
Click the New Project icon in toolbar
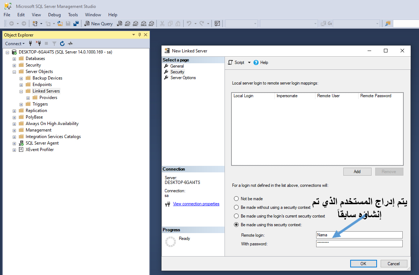tap(35, 24)
